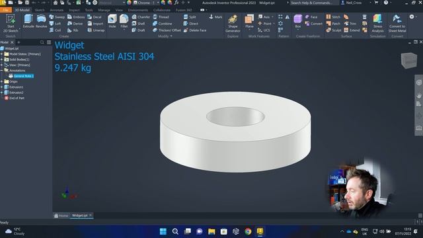Image resolution: width=423 pixels, height=238 pixels.
Task: Select the Extrude tool
Action: pos(28,22)
